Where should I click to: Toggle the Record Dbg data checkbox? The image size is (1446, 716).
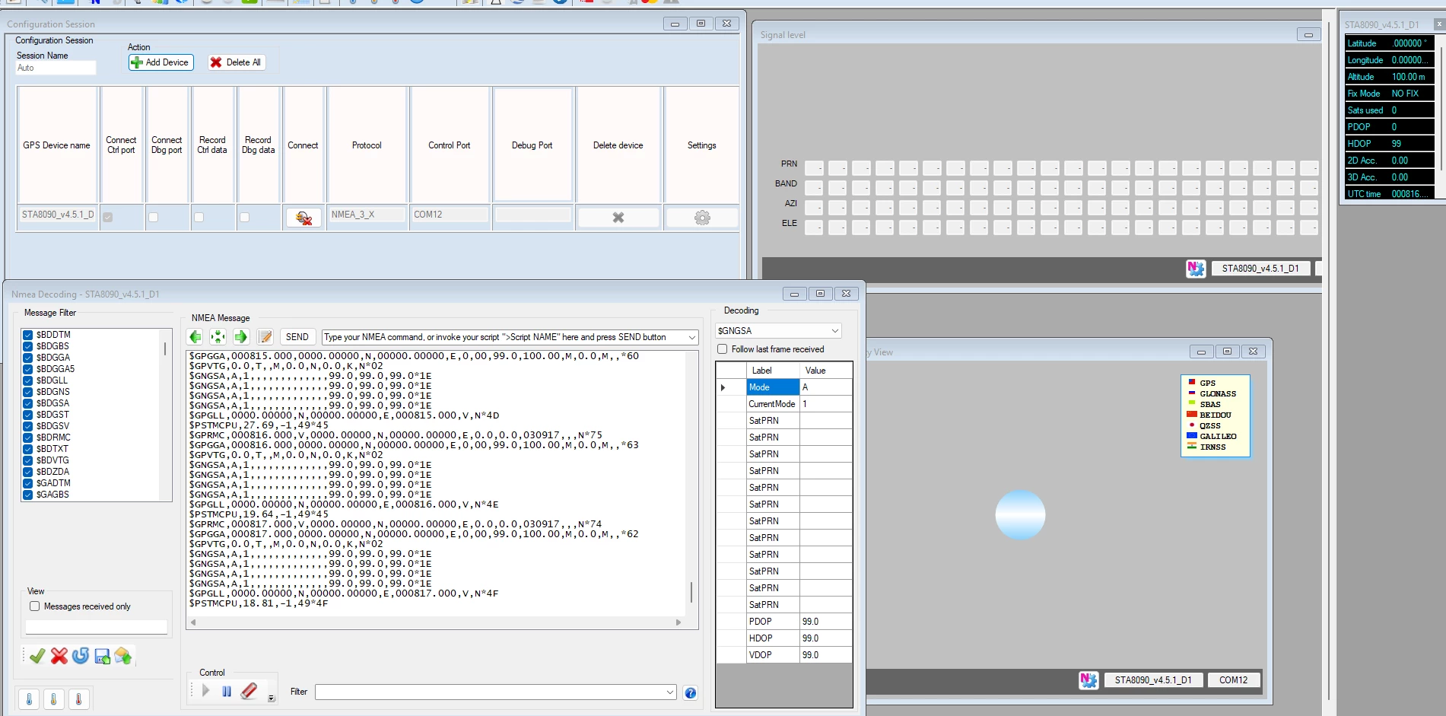[x=244, y=217]
